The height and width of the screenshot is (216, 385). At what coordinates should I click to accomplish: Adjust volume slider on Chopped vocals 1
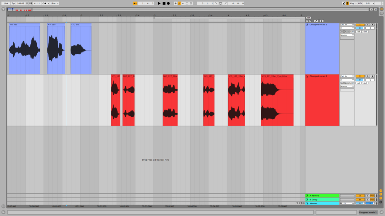[360, 28]
